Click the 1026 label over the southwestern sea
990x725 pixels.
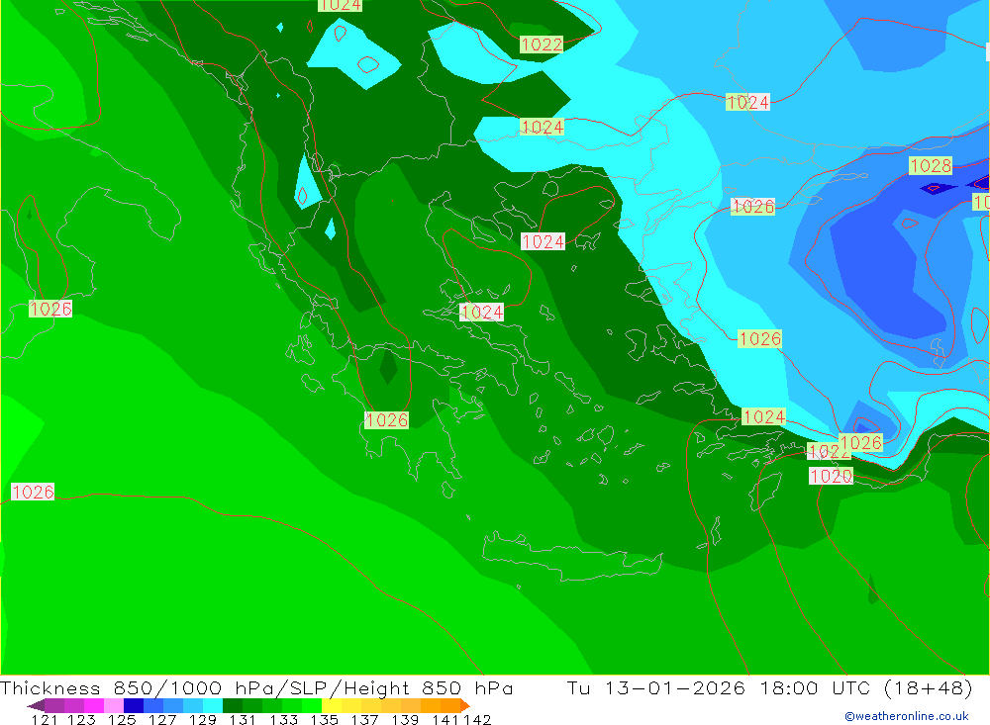[33, 493]
